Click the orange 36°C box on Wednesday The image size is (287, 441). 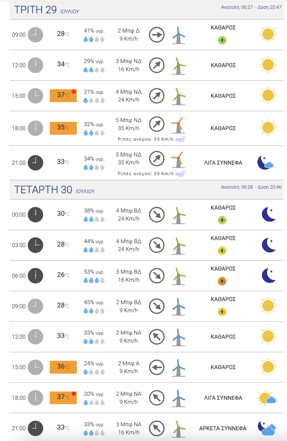[x=63, y=367]
